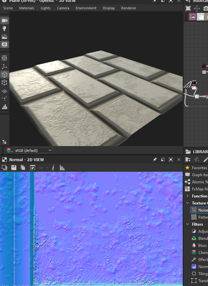This screenshot has width=208, height=286.
Task: Click the wireframe cube with vertices icon
Action: (x=4, y=82)
